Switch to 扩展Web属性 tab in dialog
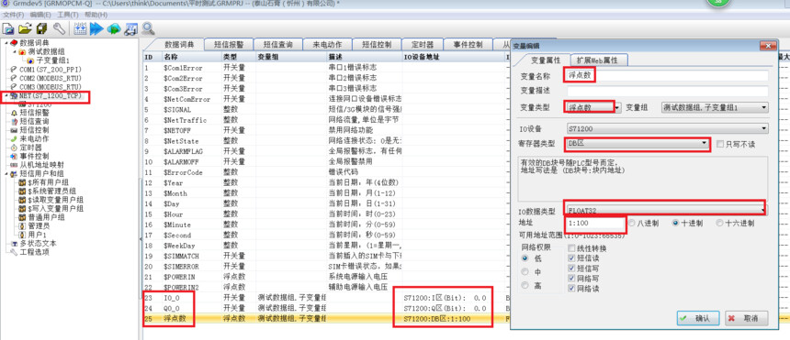Image resolution: width=790 pixels, height=340 pixels. pyautogui.click(x=600, y=60)
